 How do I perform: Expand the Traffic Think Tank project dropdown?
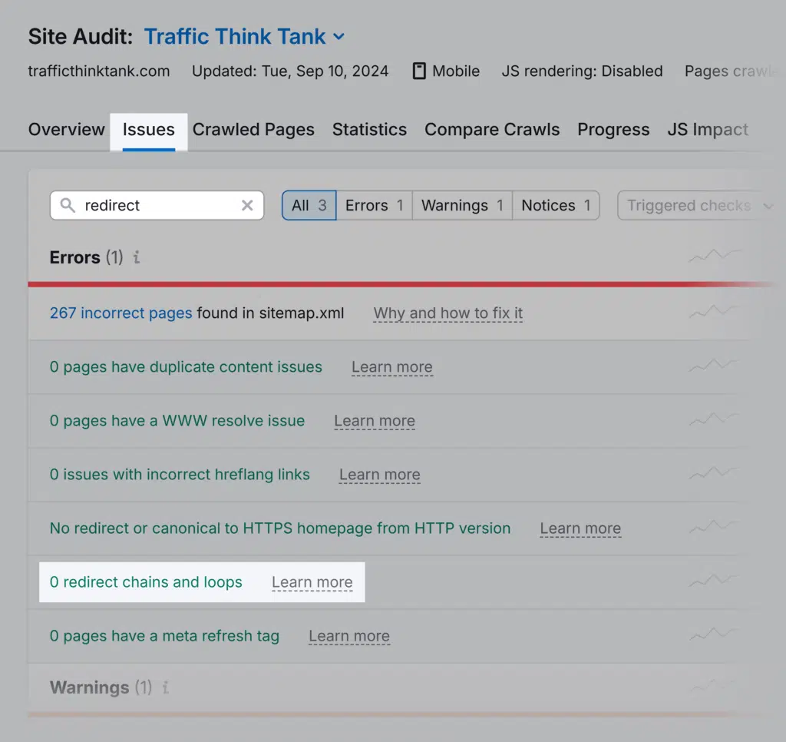[339, 37]
